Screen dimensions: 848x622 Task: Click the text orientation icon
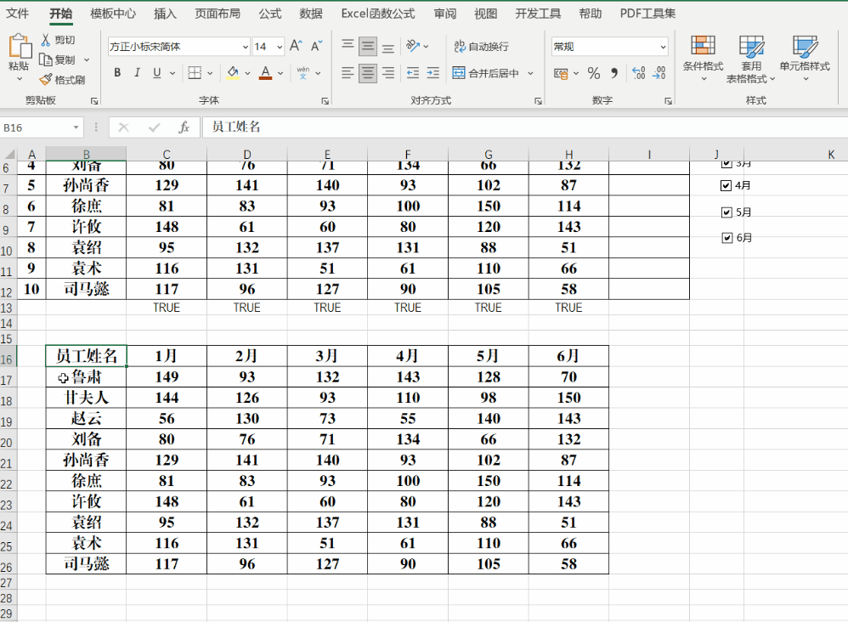tap(413, 46)
